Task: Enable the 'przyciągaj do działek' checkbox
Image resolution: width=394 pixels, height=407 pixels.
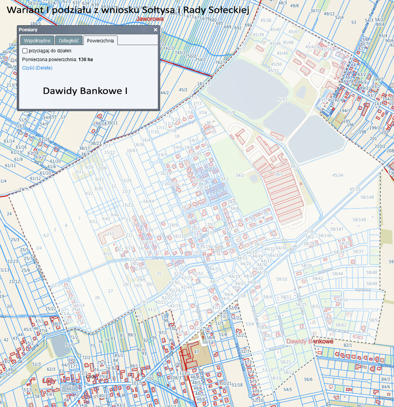Action: (x=25, y=50)
